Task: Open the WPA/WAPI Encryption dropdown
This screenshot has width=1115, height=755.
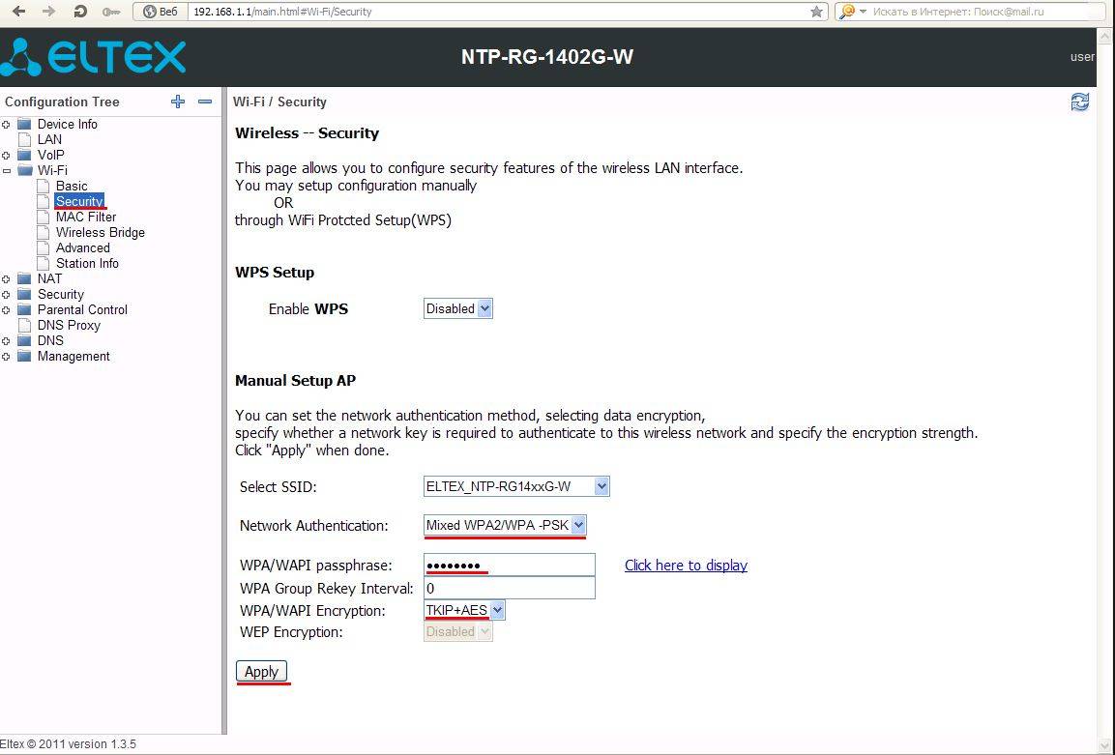Action: (x=464, y=610)
